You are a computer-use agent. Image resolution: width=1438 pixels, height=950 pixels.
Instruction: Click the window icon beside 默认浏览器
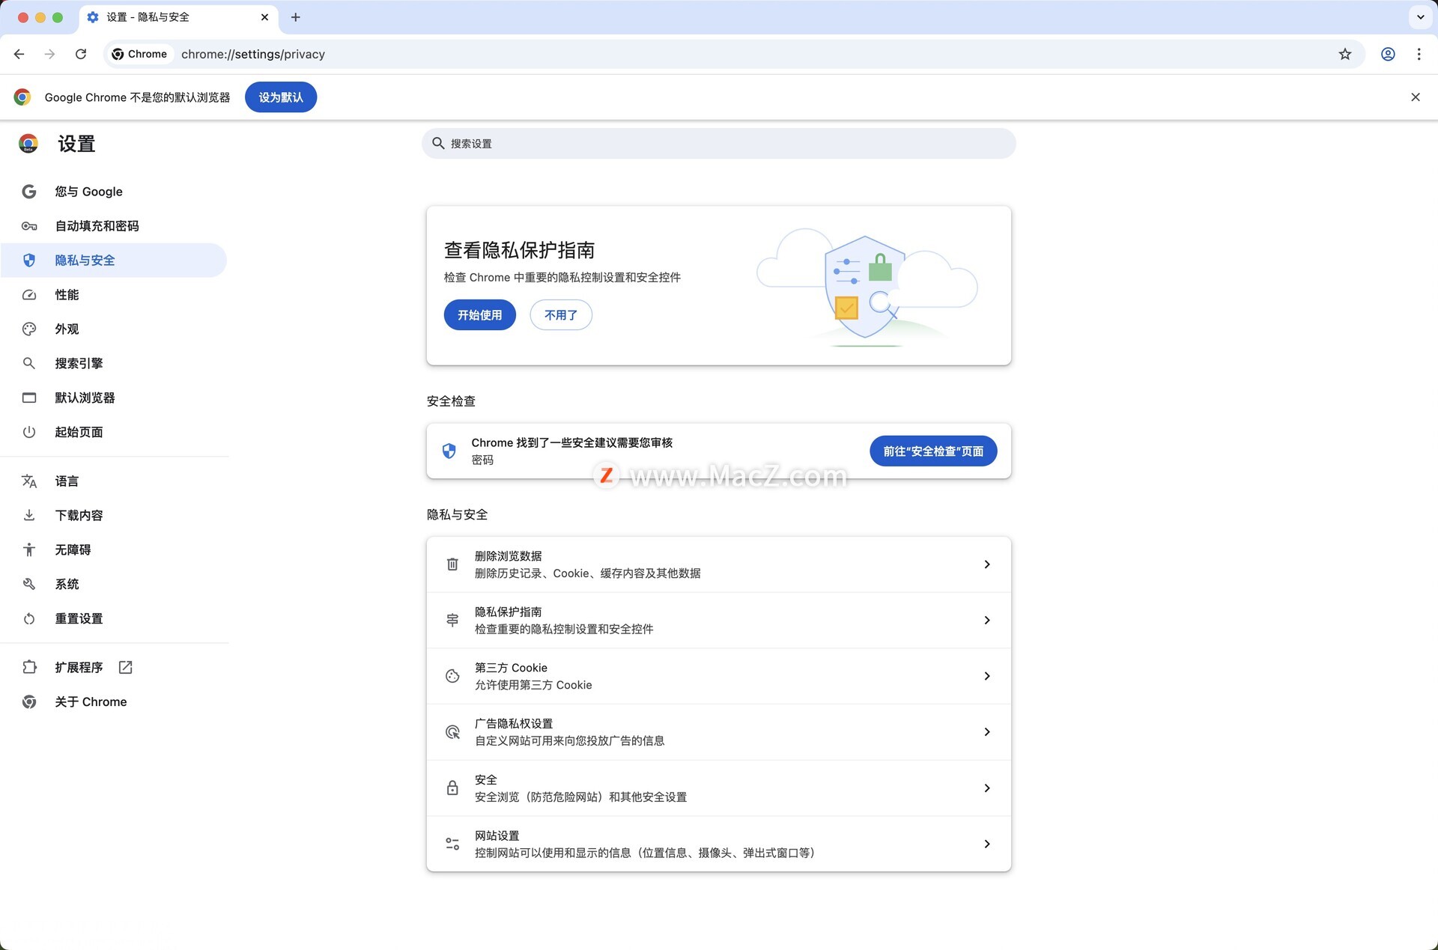[x=29, y=398]
